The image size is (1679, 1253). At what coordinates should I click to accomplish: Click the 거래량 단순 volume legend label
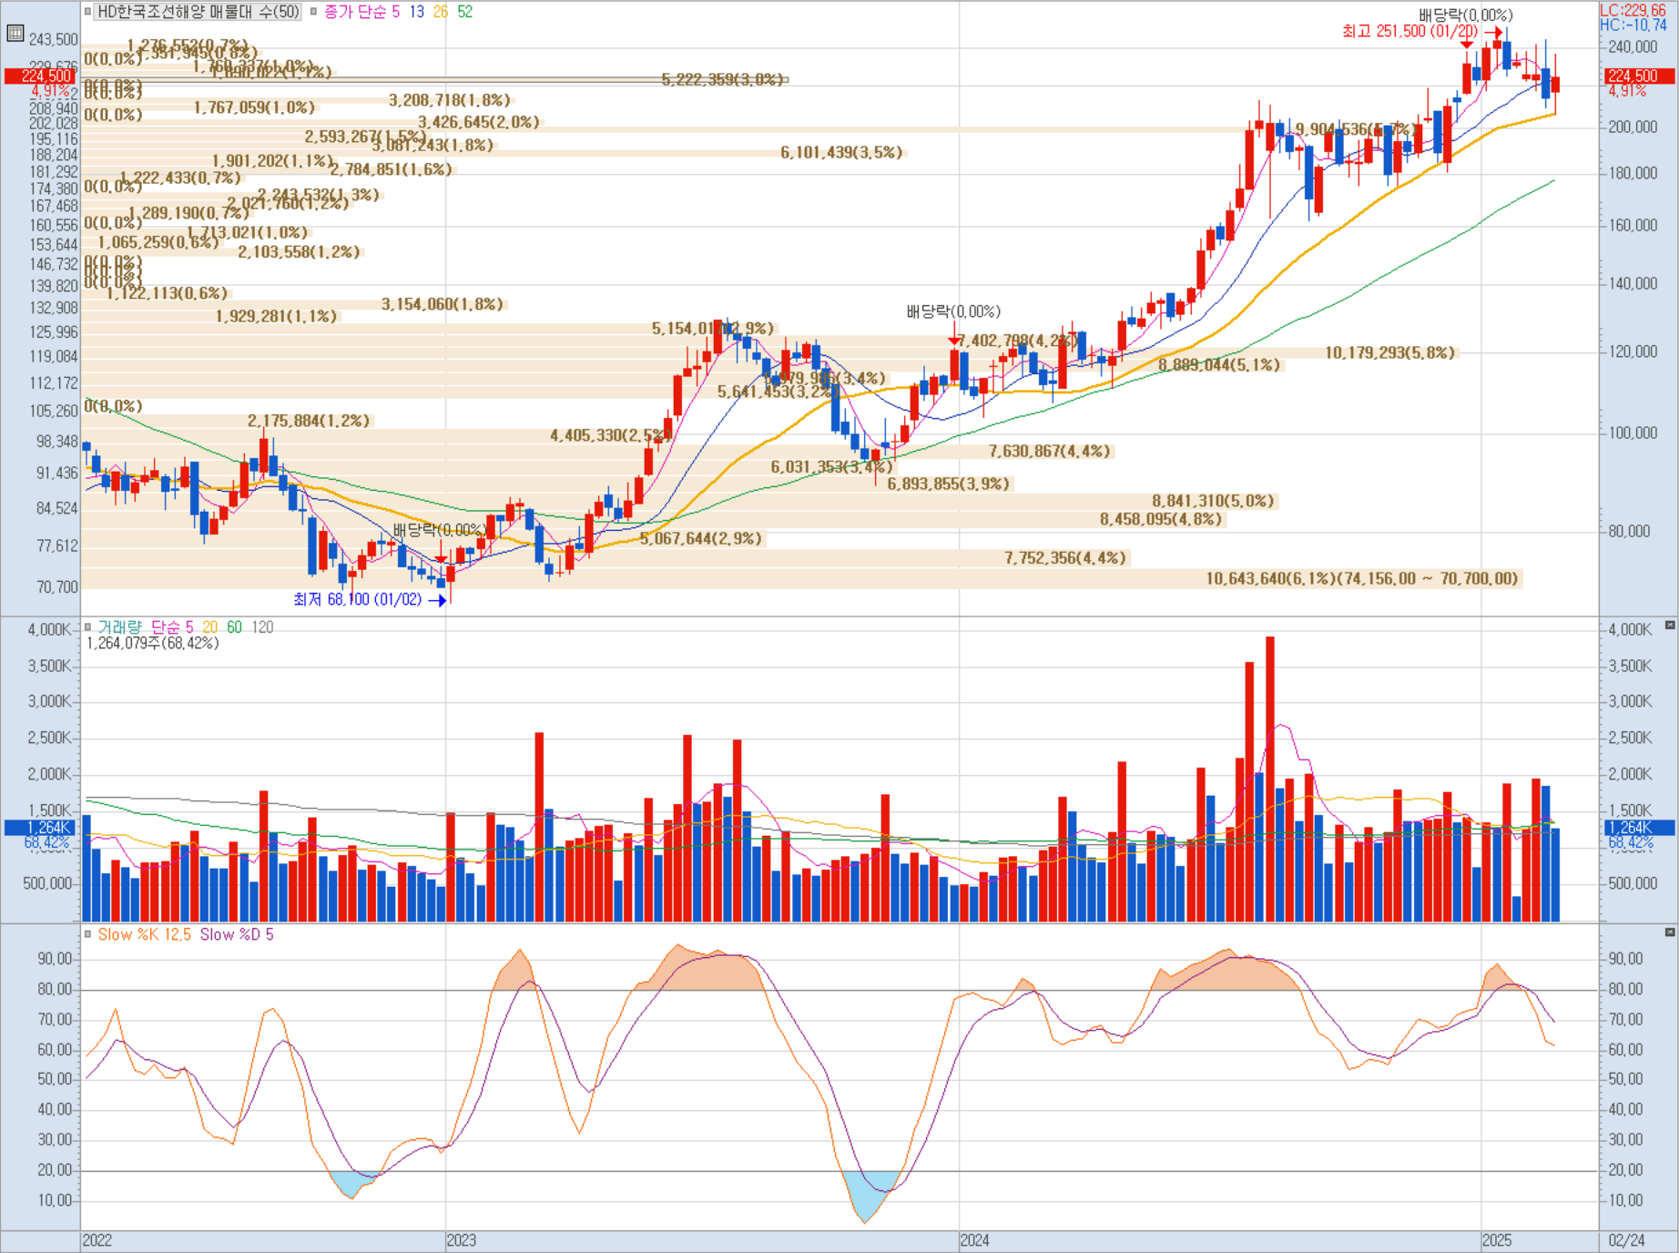(x=139, y=627)
